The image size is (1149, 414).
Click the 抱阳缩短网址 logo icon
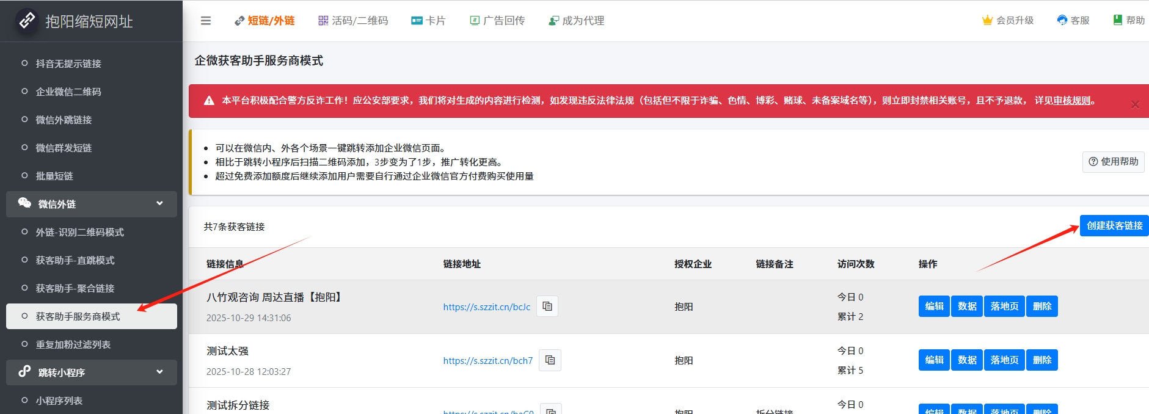point(27,21)
